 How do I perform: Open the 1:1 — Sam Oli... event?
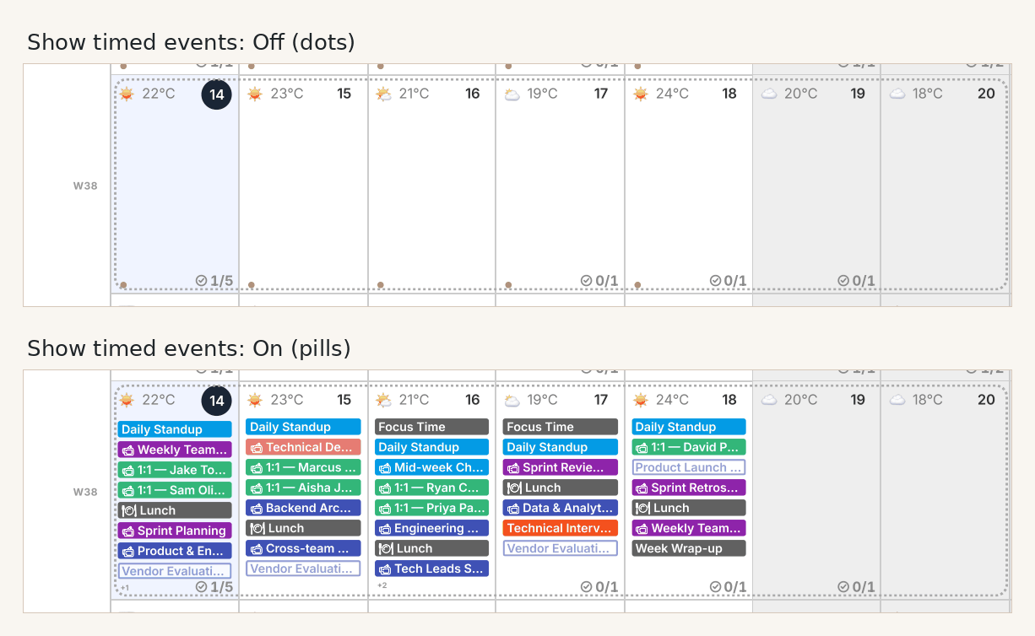(175, 490)
